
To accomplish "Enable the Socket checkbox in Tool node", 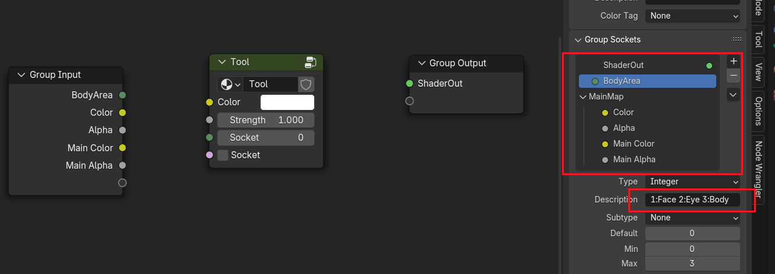I will pos(223,155).
